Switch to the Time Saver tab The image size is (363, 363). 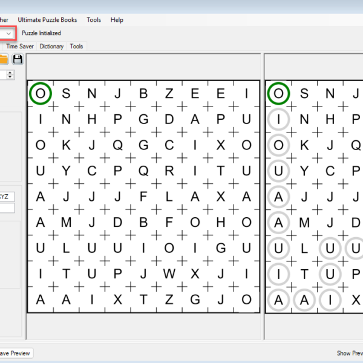pyautogui.click(x=20, y=46)
